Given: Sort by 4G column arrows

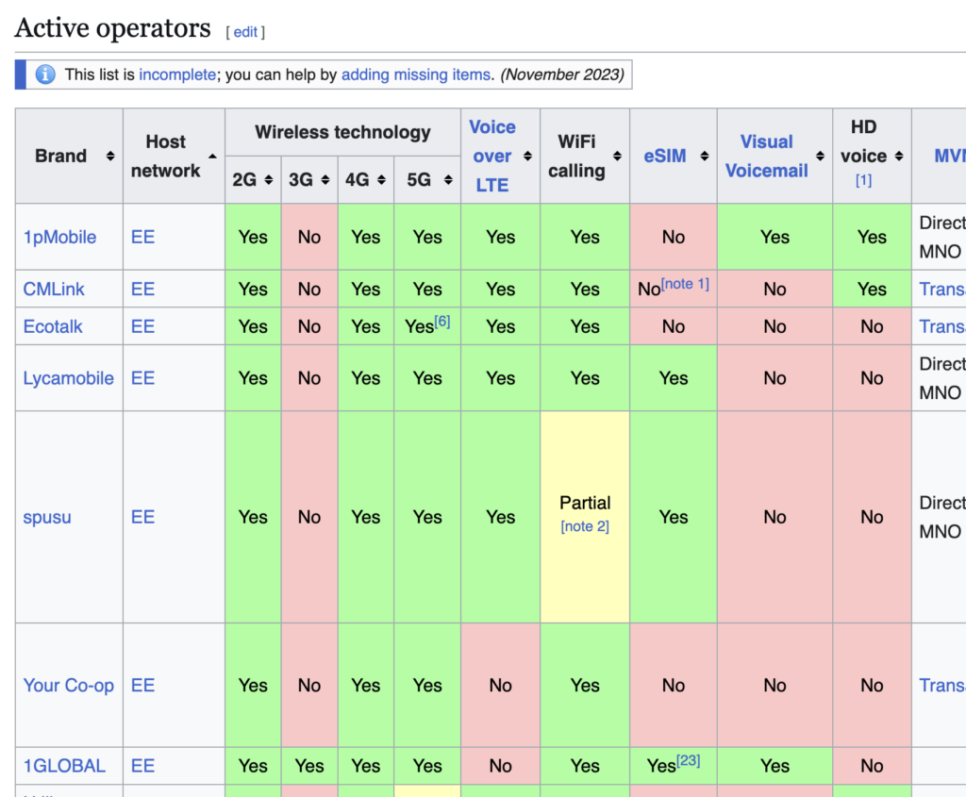Looking at the screenshot, I should point(382,180).
